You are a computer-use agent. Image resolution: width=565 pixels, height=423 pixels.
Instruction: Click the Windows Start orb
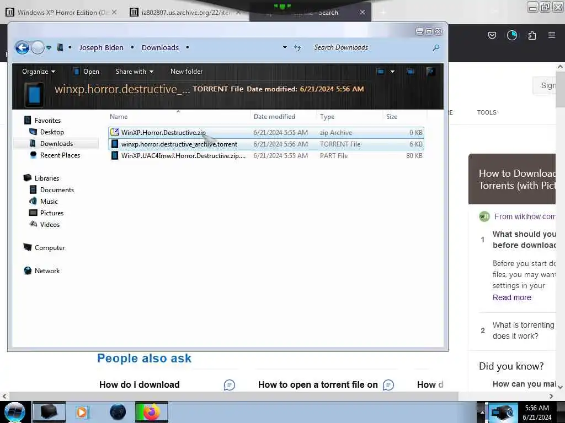(15, 412)
